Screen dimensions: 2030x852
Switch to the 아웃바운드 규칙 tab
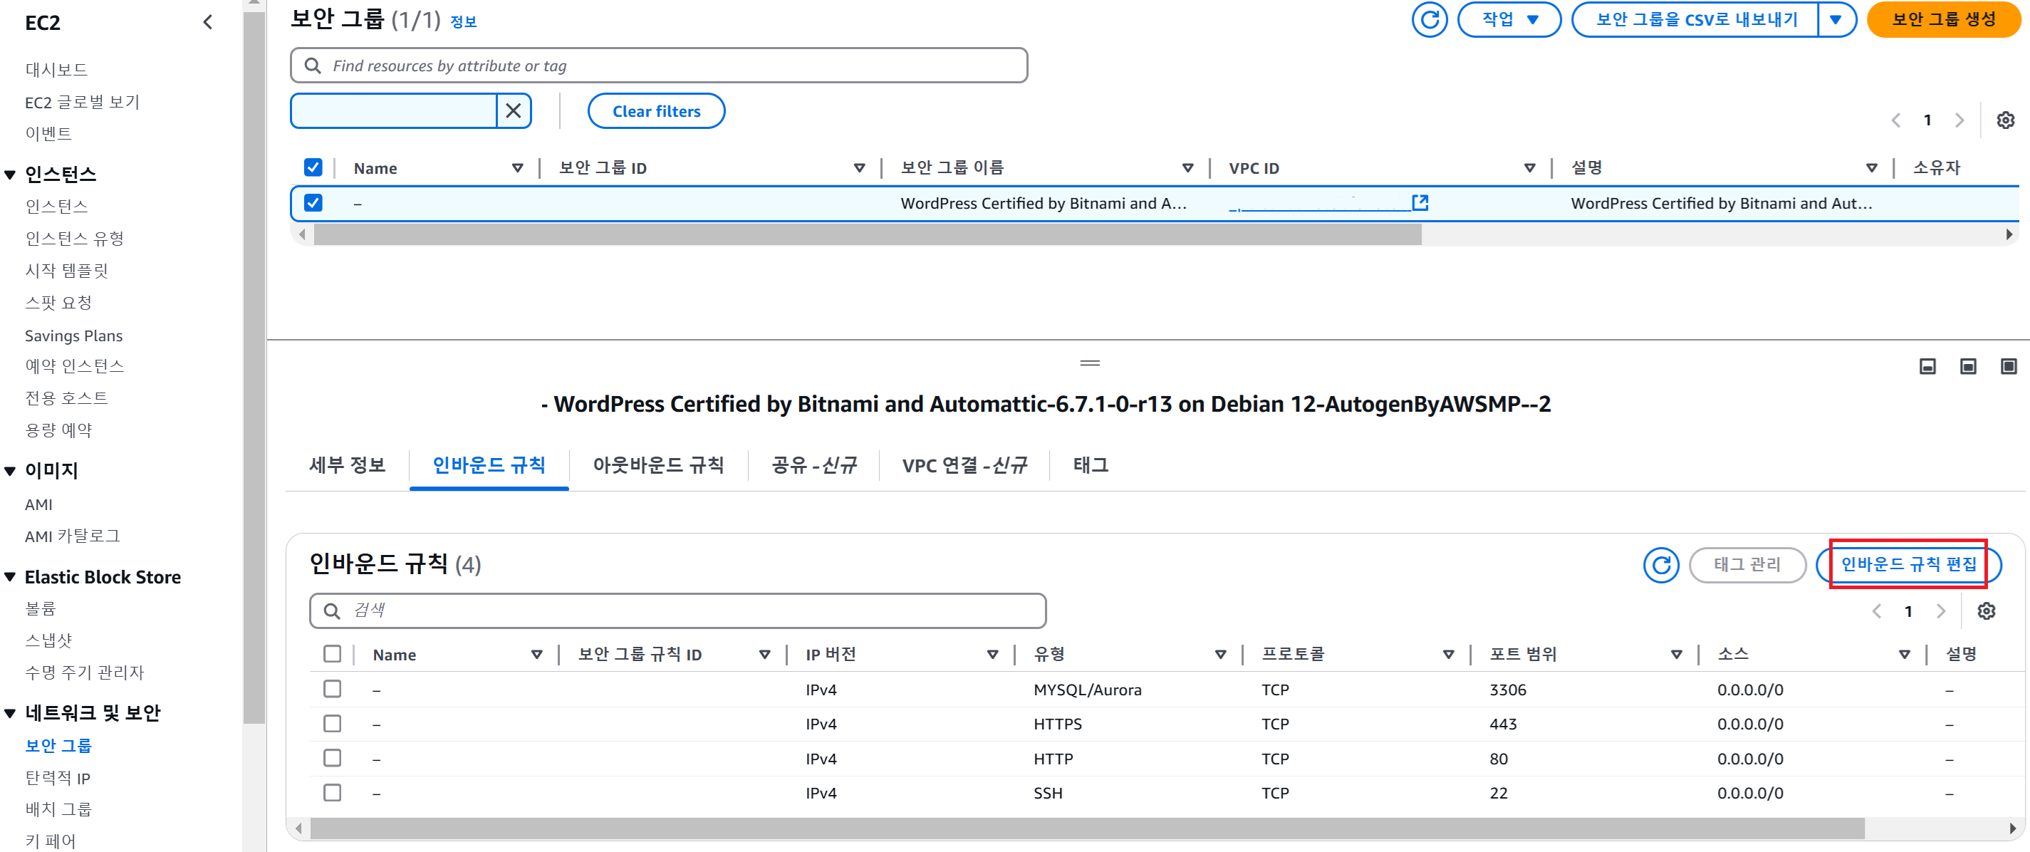(657, 465)
